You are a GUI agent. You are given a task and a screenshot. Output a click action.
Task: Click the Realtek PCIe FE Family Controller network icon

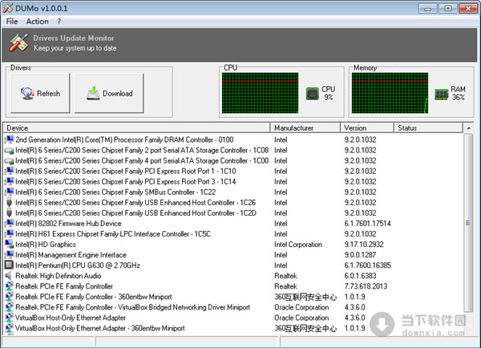pos(10,286)
